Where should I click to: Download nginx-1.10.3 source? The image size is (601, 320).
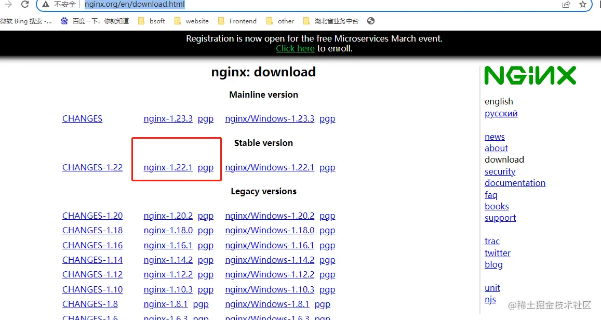168,289
